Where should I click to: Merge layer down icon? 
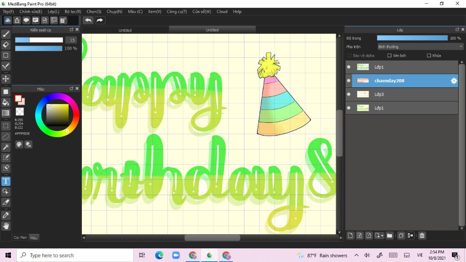pyautogui.click(x=410, y=236)
